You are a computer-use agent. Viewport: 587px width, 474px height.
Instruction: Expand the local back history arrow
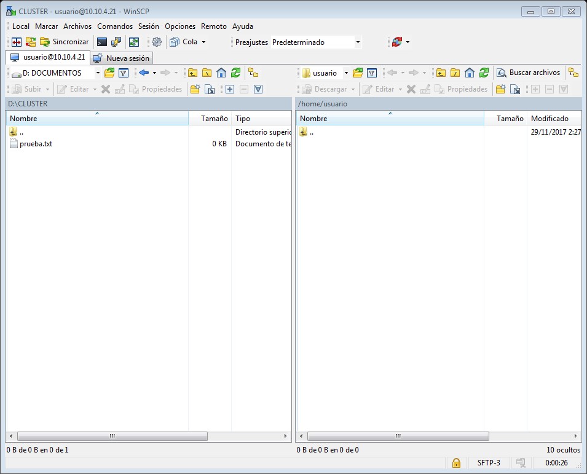pos(154,73)
